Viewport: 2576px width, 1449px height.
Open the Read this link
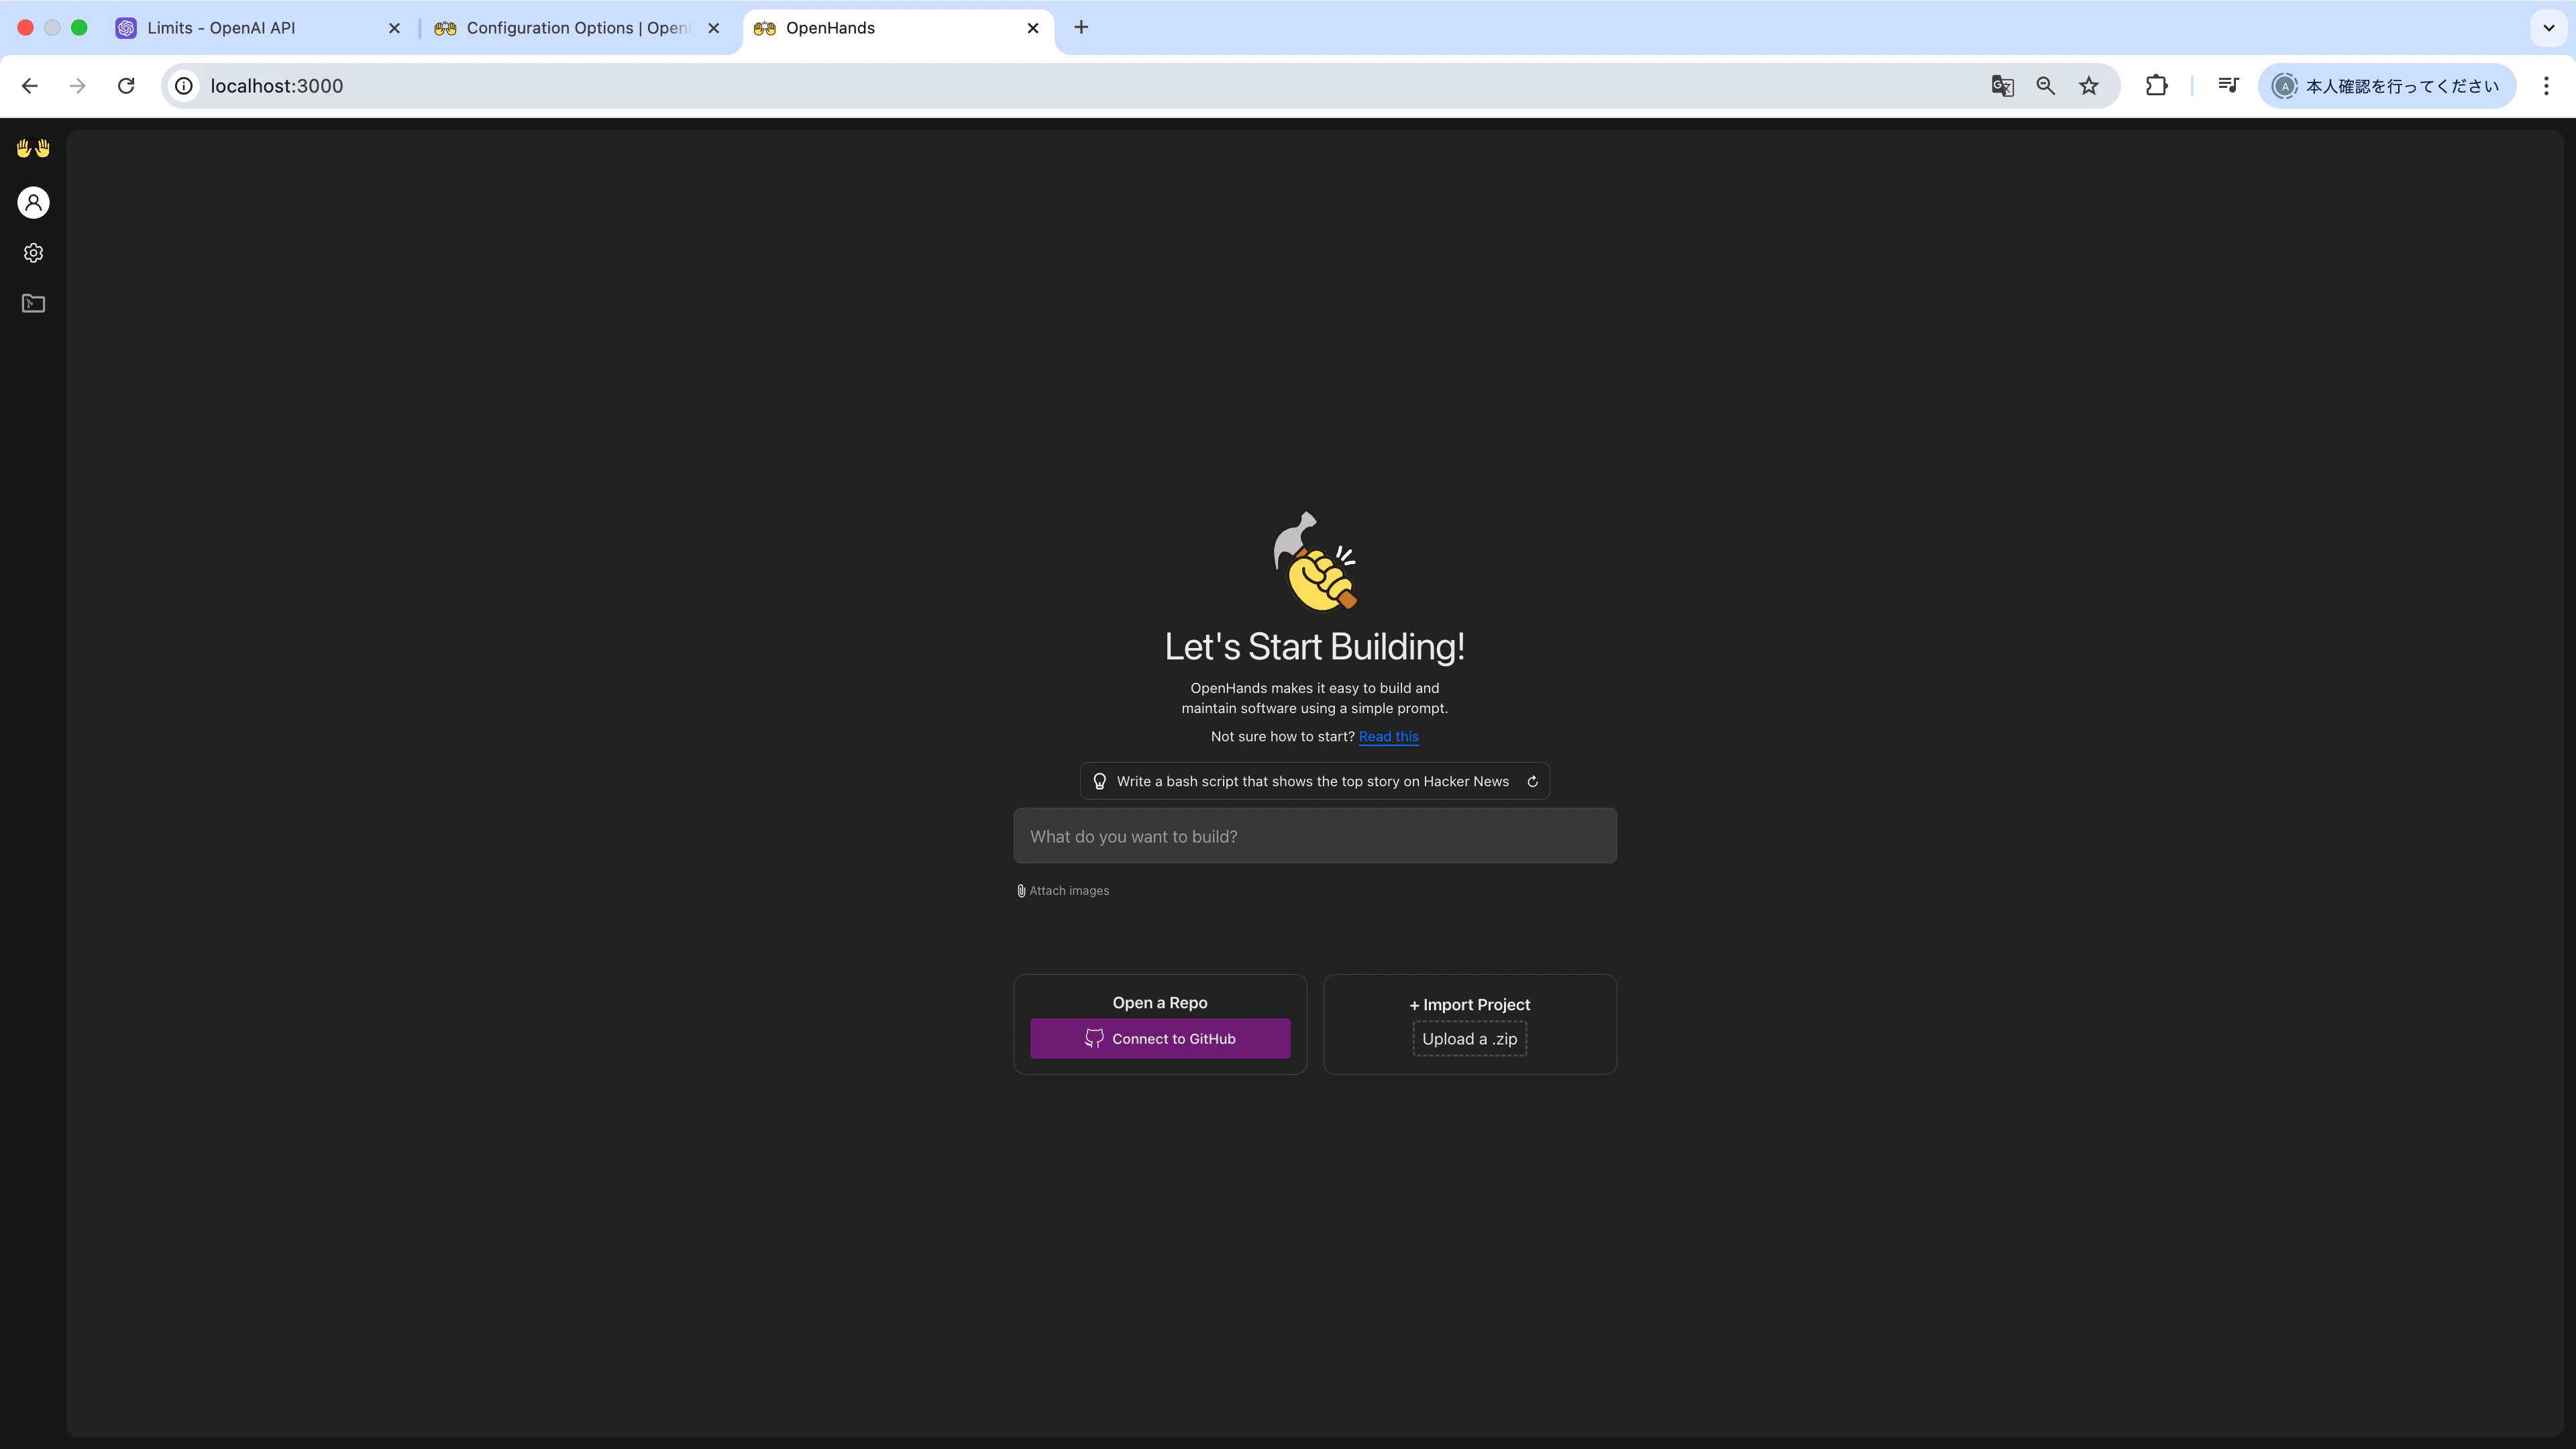(x=1388, y=737)
